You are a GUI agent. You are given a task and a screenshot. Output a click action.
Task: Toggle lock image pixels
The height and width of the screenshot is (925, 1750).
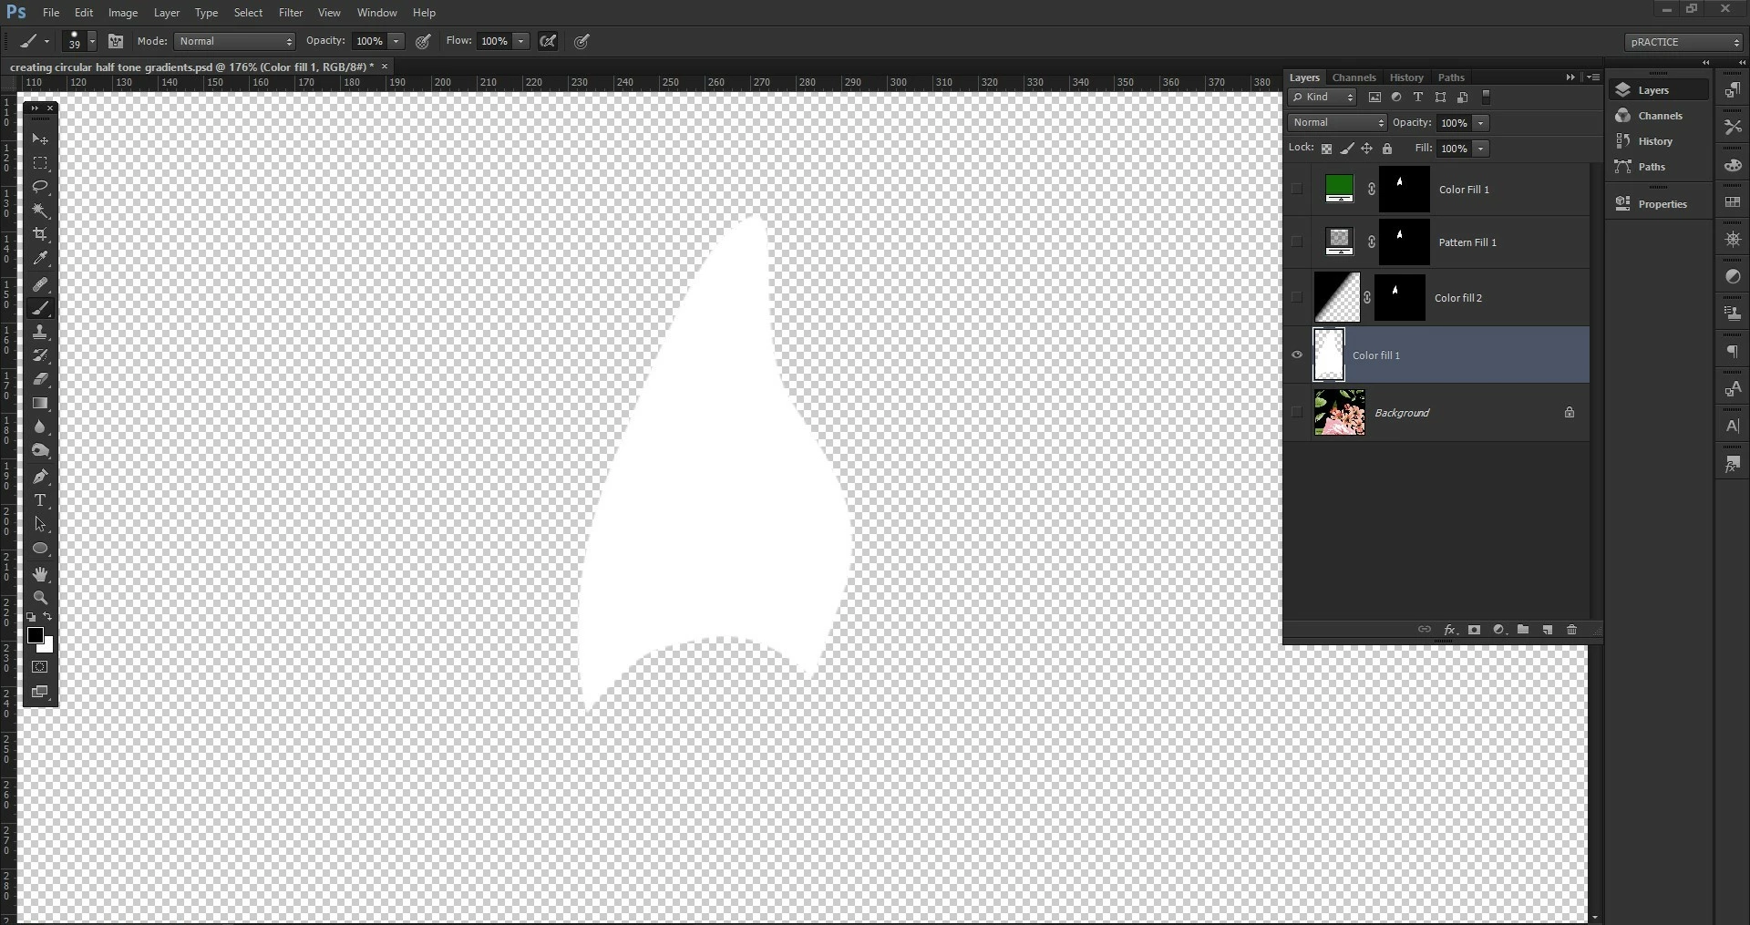click(x=1346, y=149)
